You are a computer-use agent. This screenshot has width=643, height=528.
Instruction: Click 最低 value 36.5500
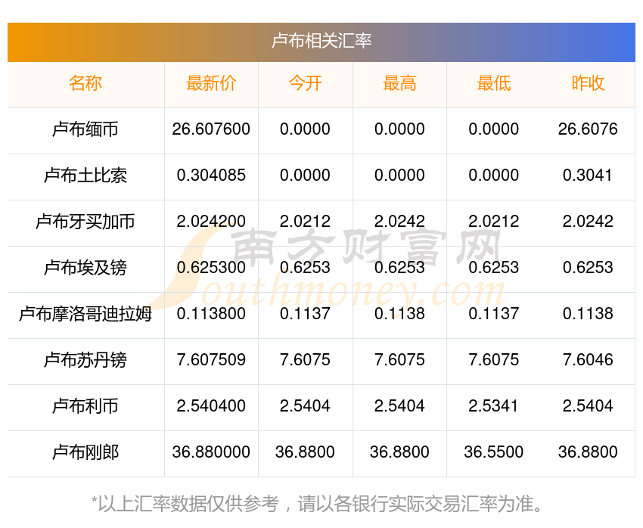point(494,452)
